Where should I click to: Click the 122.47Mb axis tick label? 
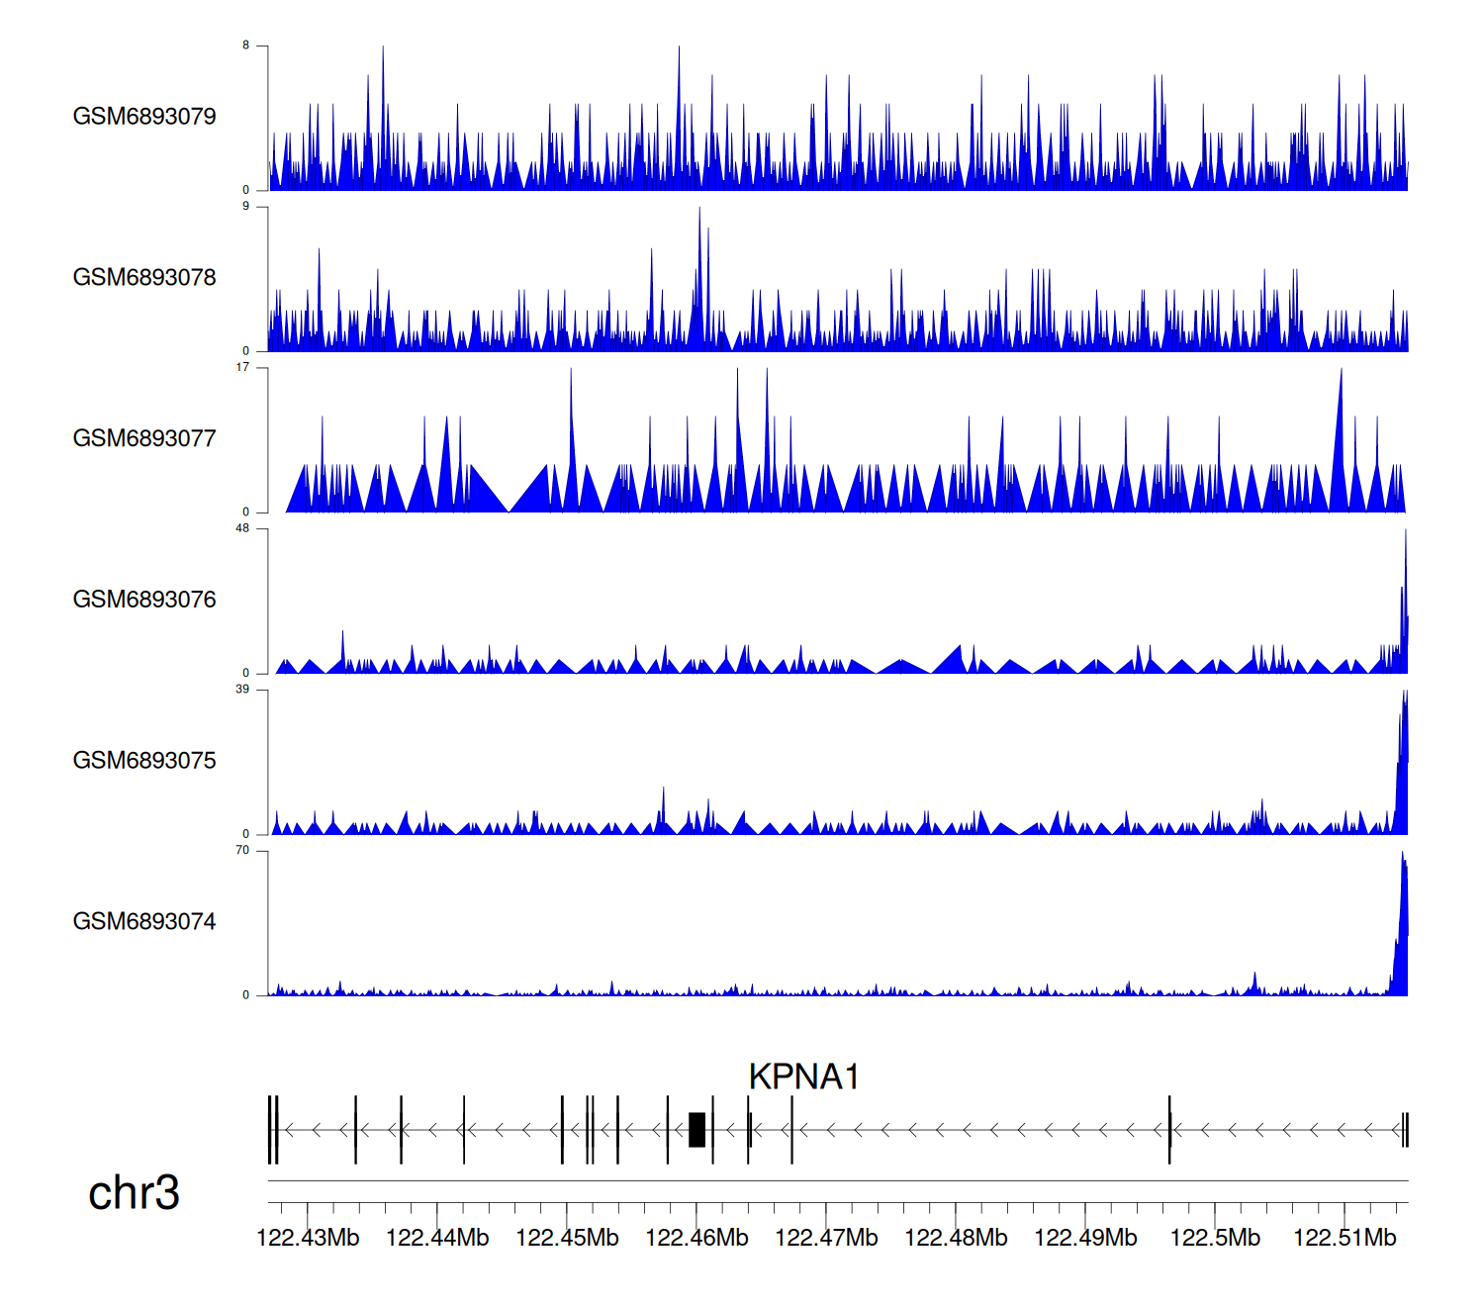[x=826, y=1239]
